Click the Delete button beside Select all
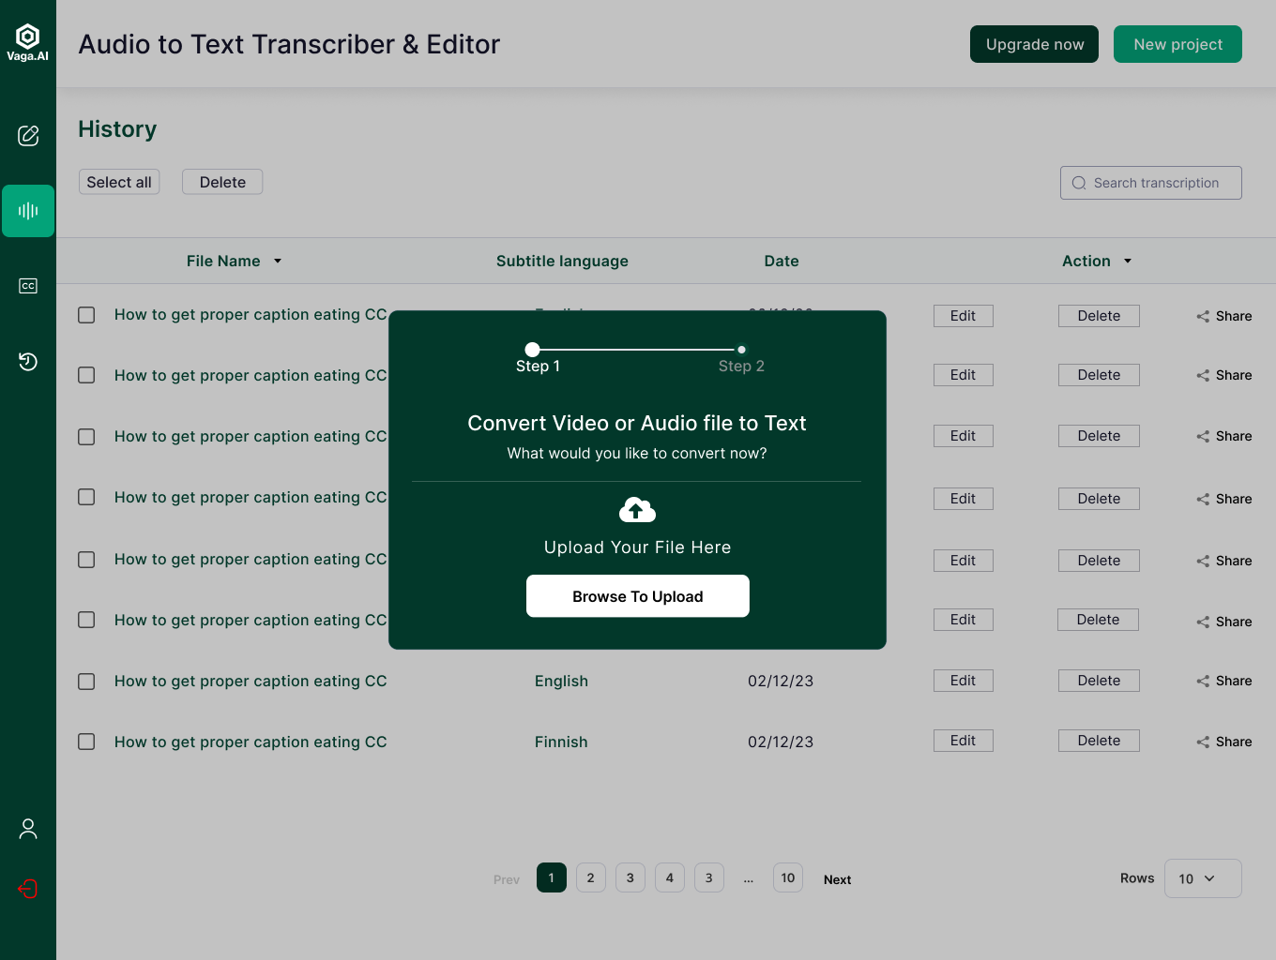This screenshot has width=1276, height=960. pyautogui.click(x=222, y=182)
